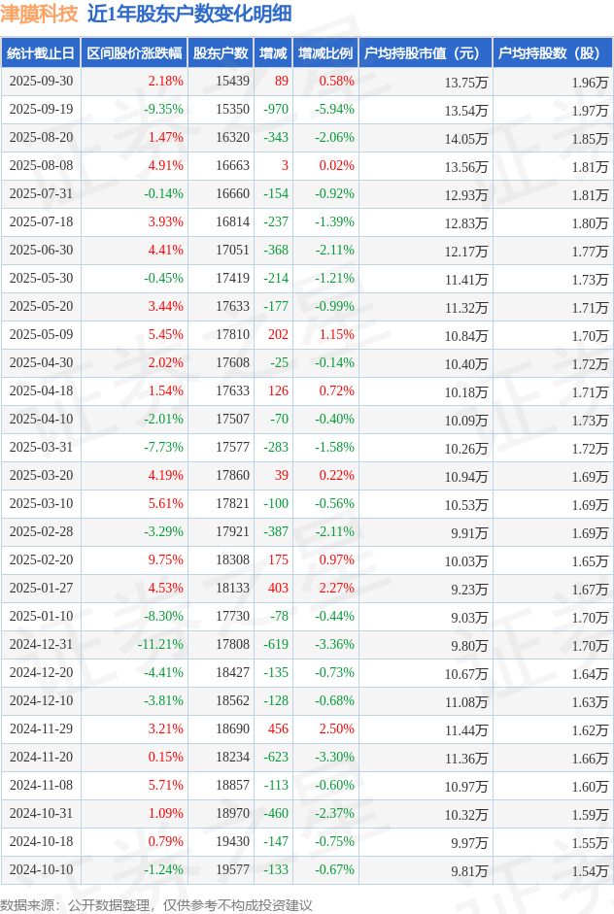Click the 股东户数 column header
This screenshot has width=614, height=914.
click(x=221, y=53)
